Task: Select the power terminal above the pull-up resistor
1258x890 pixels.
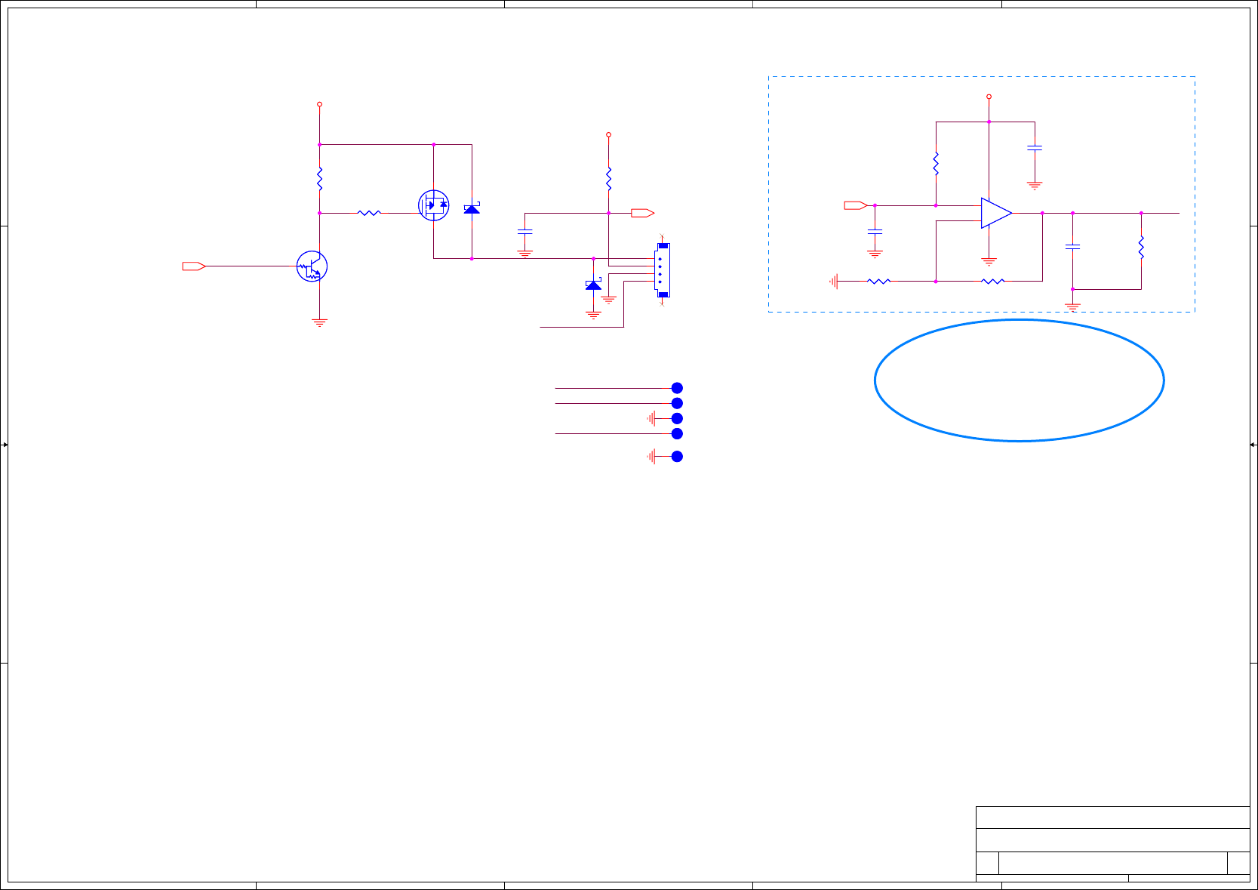Action: coord(608,134)
